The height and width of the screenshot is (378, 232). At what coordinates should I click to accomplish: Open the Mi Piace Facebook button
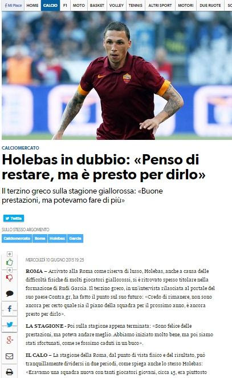point(13,5)
